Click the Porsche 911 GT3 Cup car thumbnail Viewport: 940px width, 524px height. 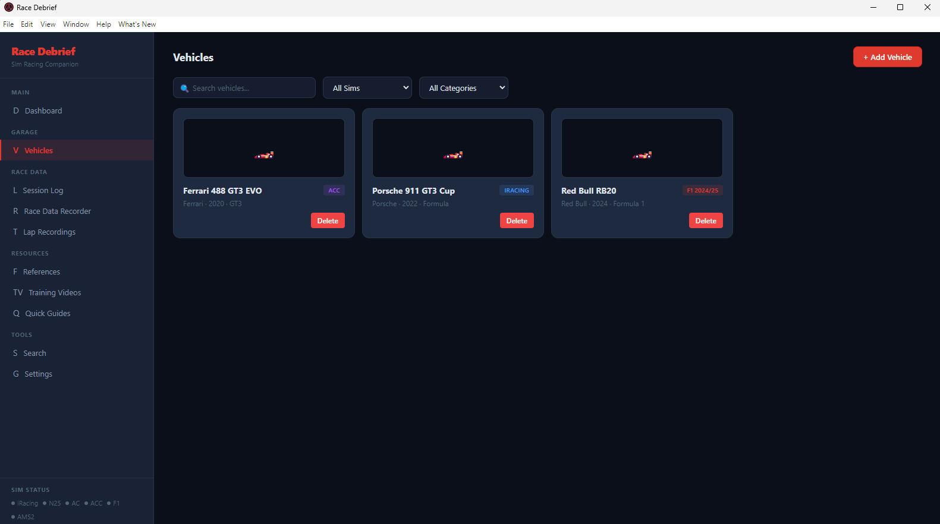[x=453, y=148]
